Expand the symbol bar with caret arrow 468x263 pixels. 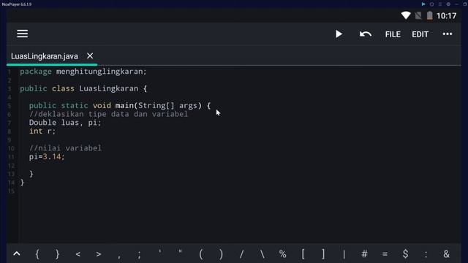pyautogui.click(x=17, y=254)
